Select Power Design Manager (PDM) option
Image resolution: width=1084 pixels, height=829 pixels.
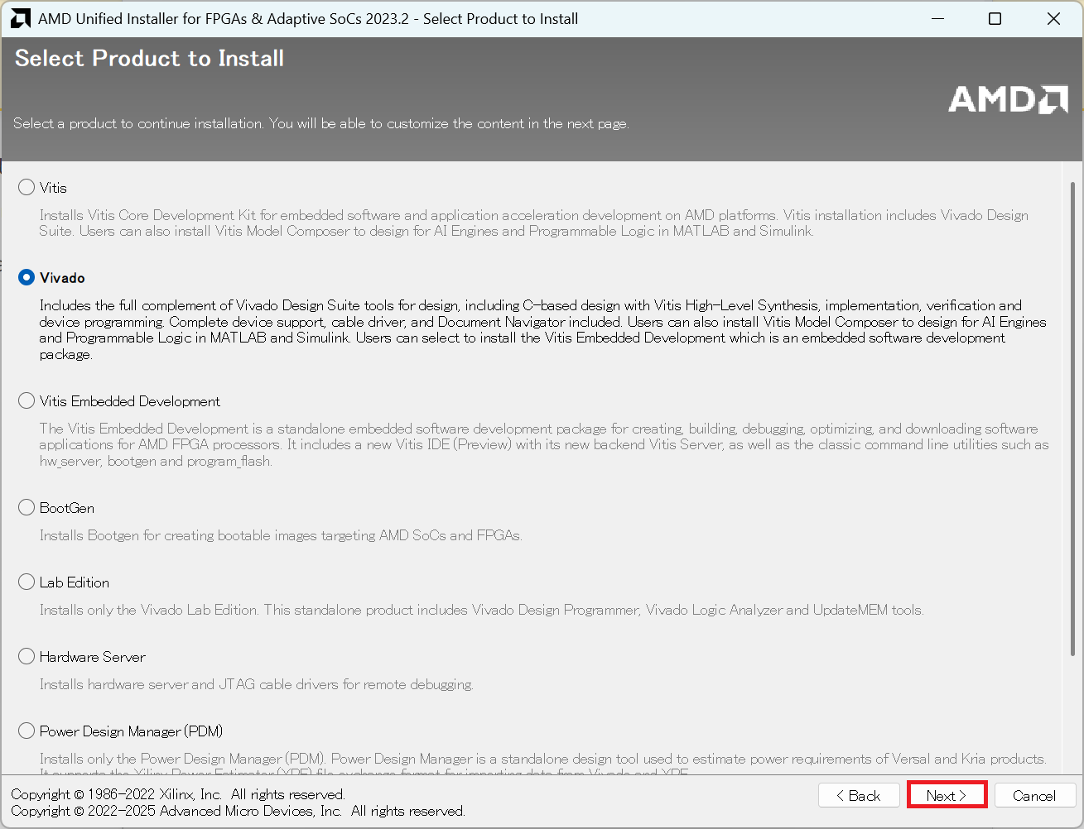point(26,731)
